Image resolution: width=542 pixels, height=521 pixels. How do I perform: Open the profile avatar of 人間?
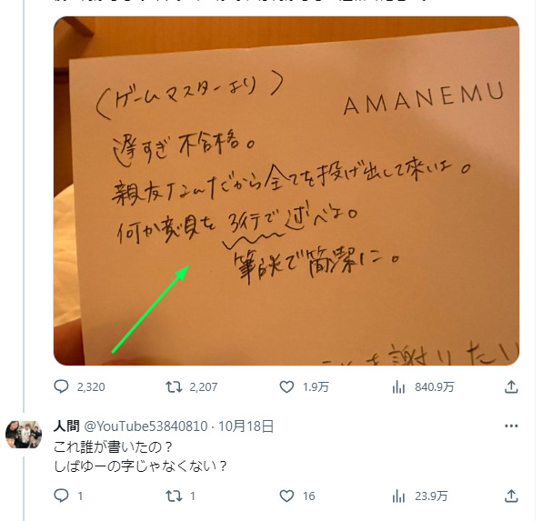coord(24,435)
